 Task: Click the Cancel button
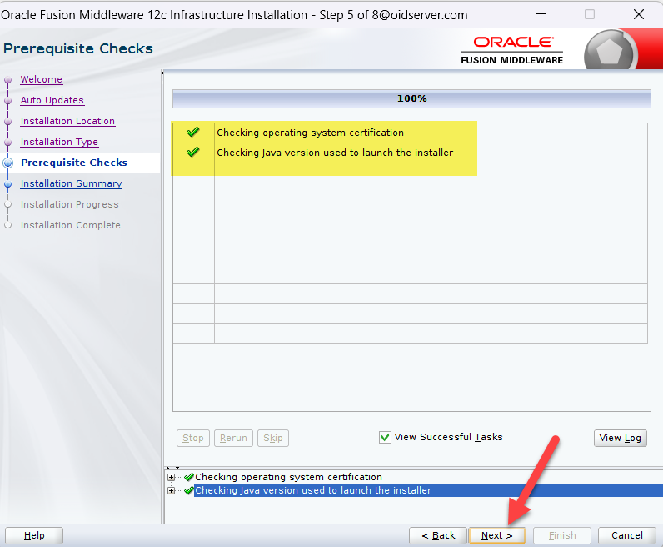coord(627,535)
